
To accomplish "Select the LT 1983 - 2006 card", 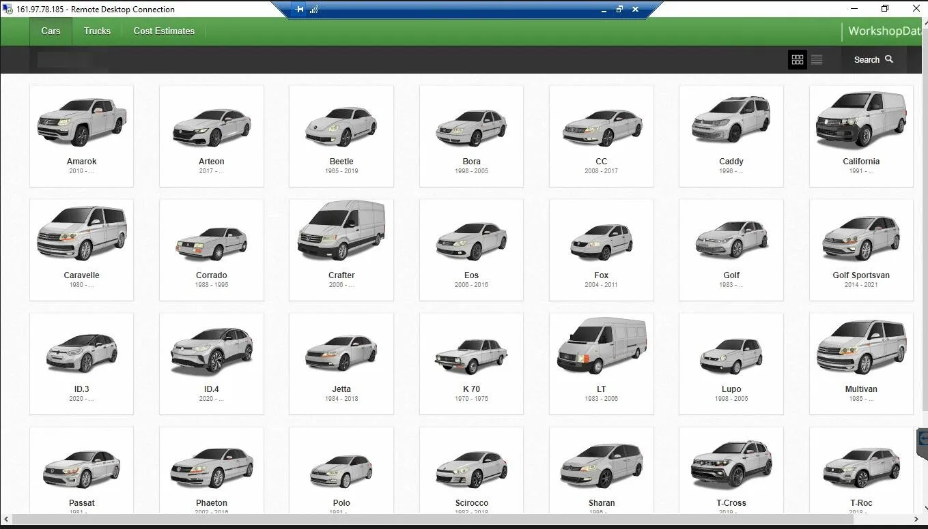I will coord(602,363).
